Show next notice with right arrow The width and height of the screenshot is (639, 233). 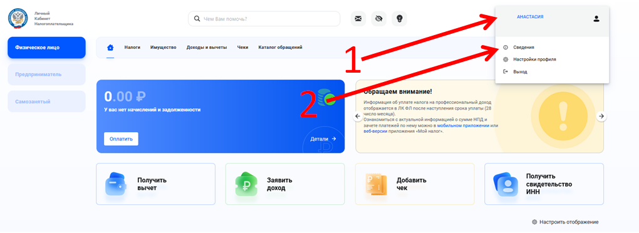tap(601, 116)
